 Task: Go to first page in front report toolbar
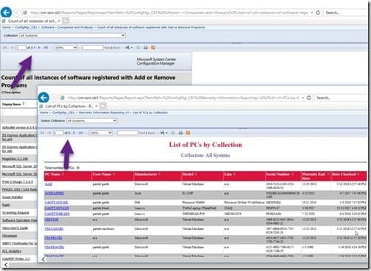click(x=42, y=133)
